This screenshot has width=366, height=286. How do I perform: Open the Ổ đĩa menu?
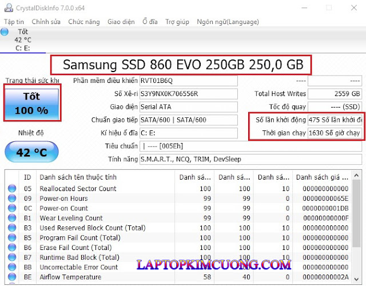150,22
